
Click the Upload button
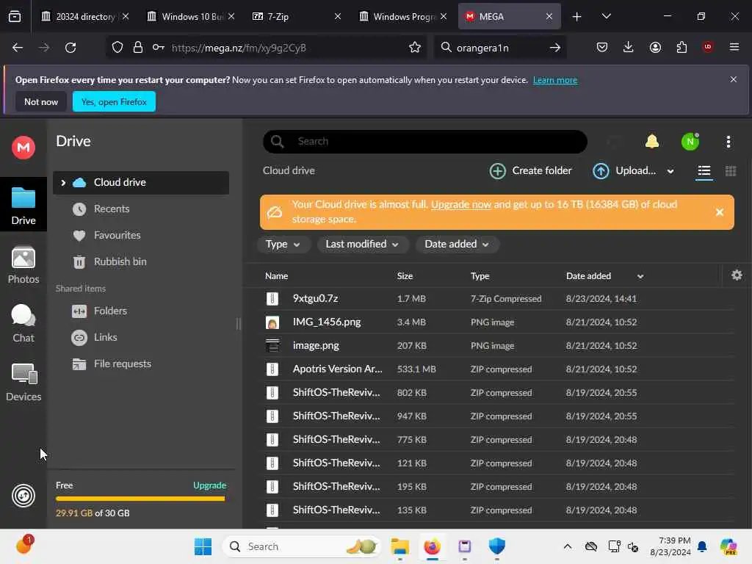[624, 170]
